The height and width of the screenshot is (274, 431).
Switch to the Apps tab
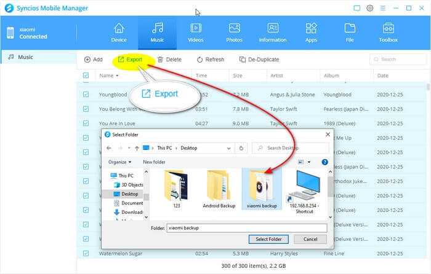pyautogui.click(x=311, y=33)
